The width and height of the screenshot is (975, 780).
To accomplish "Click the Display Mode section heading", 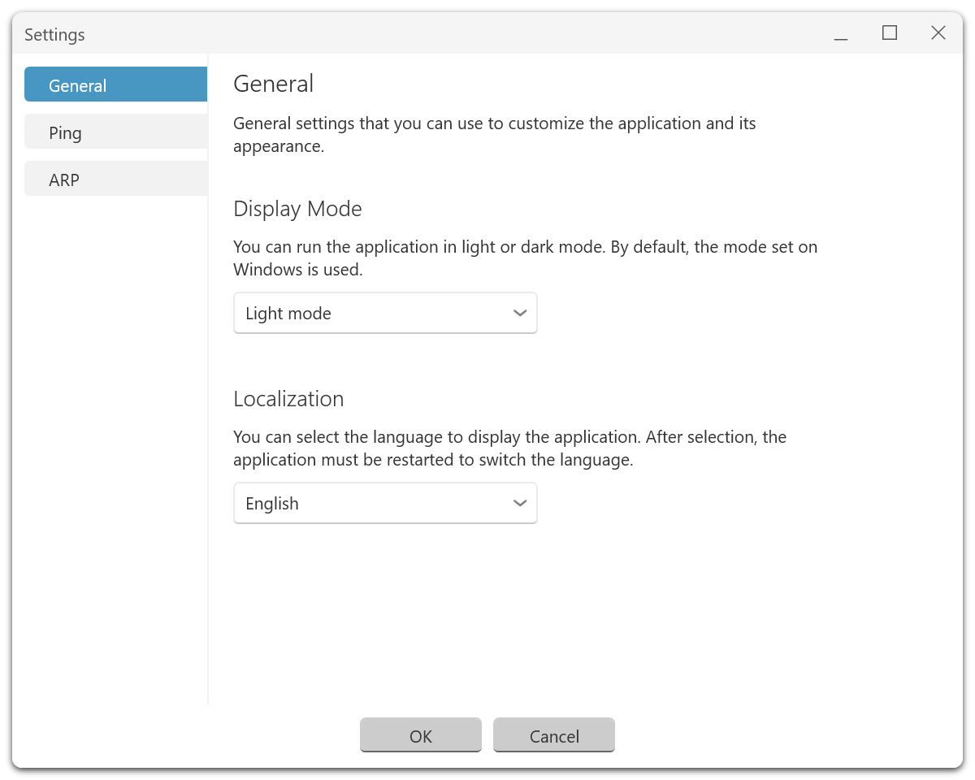I will [297, 209].
